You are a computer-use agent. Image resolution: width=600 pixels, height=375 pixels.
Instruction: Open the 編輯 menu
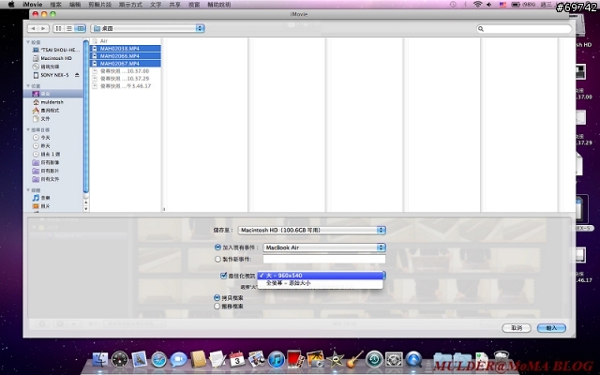(75, 5)
